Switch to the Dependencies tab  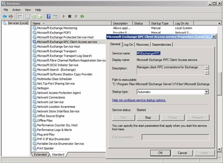pos(162,45)
